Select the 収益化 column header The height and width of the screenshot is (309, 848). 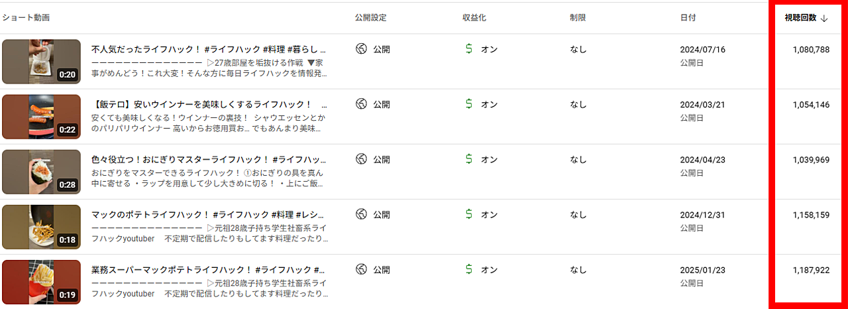(474, 18)
